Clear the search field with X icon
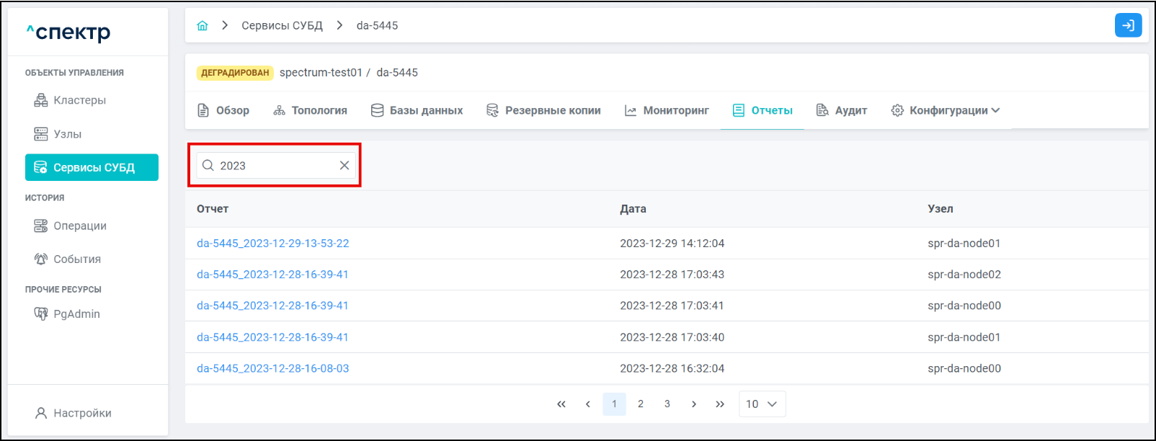 [x=344, y=166]
